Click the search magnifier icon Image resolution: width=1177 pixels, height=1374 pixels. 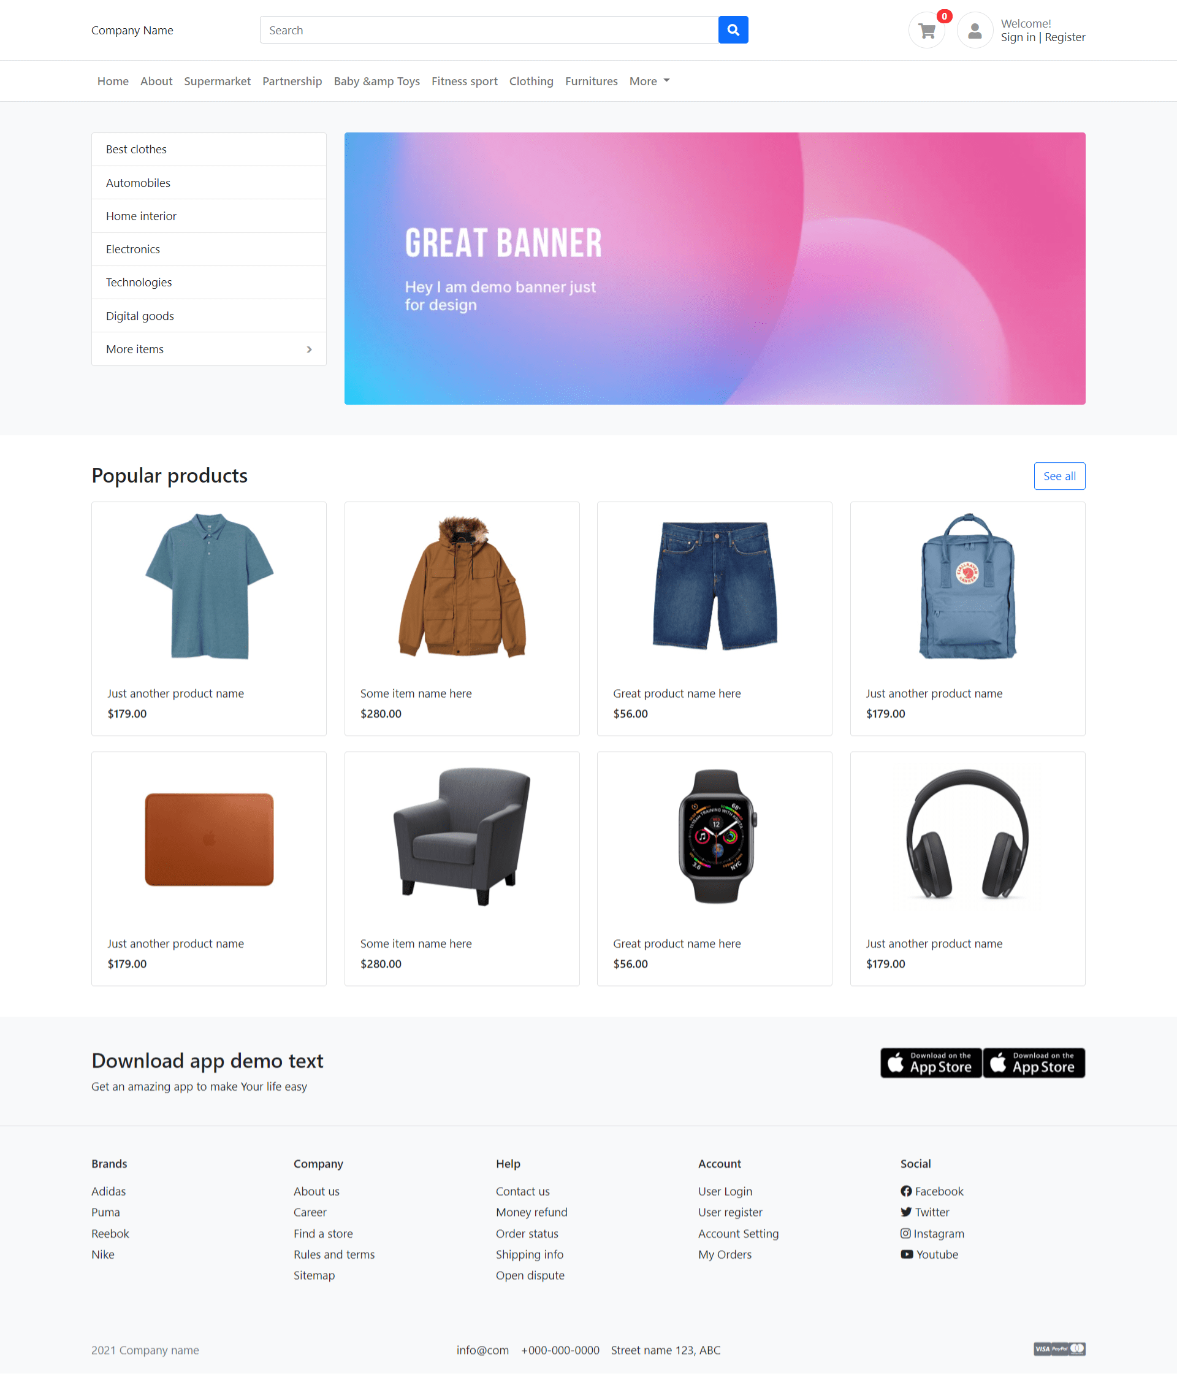click(733, 29)
